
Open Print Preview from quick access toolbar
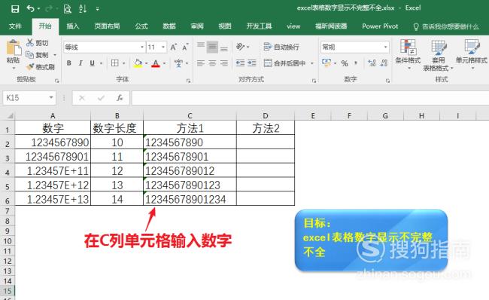pos(68,9)
